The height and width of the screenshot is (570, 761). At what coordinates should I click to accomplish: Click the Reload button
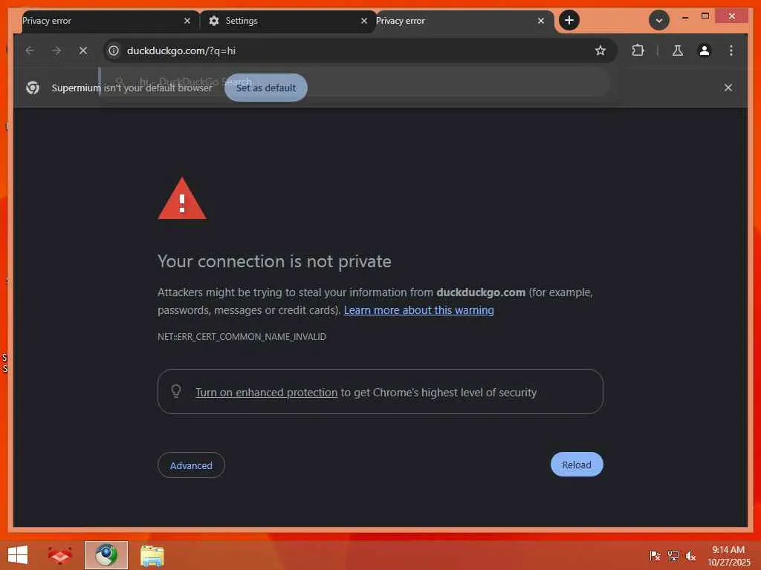click(x=577, y=465)
